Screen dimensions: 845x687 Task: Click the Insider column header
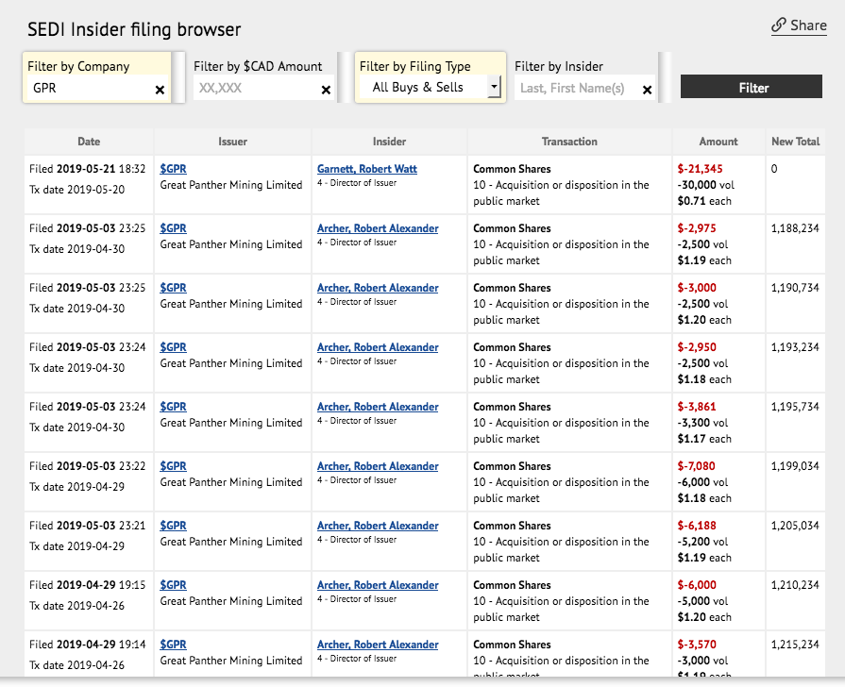389,142
